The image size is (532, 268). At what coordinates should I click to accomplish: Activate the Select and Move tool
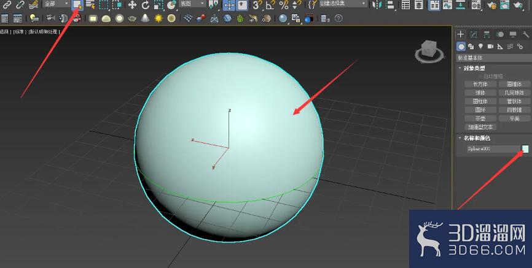[132, 5]
